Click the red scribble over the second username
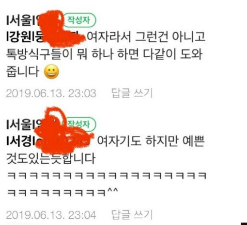This screenshot has height=225, width=247. (x=64, y=130)
